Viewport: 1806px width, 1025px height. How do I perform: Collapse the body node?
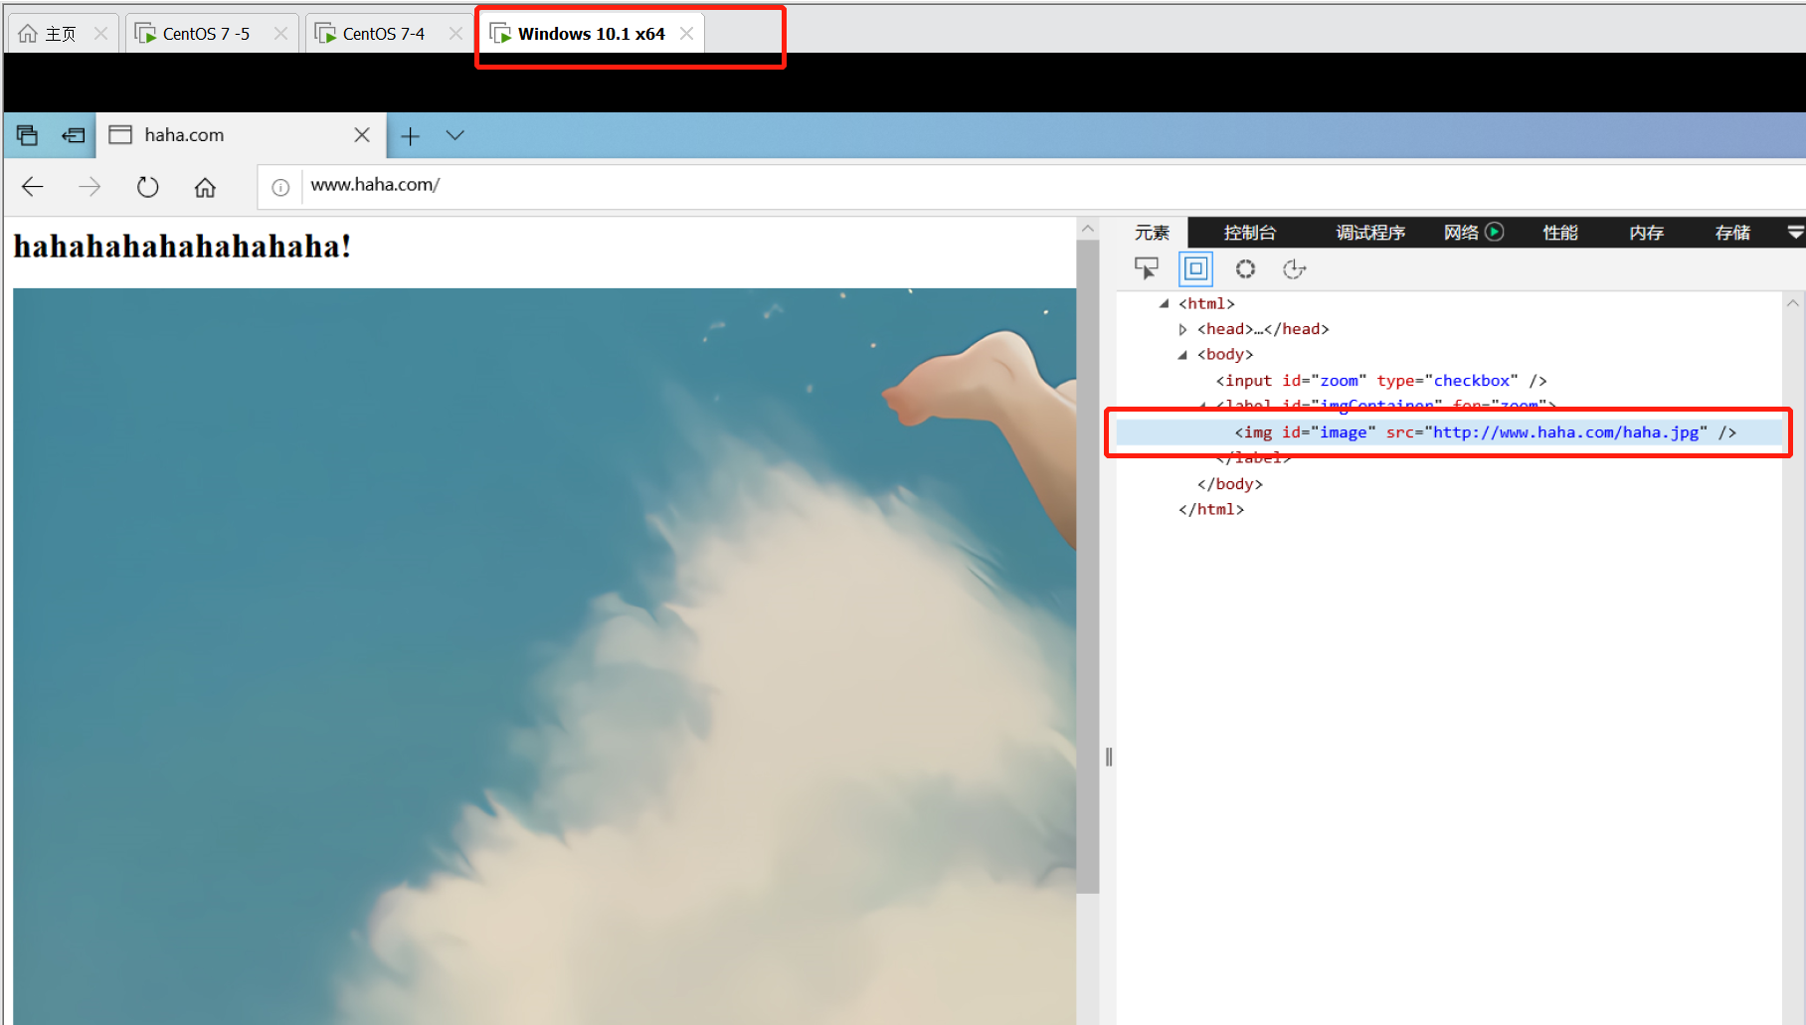tap(1182, 355)
